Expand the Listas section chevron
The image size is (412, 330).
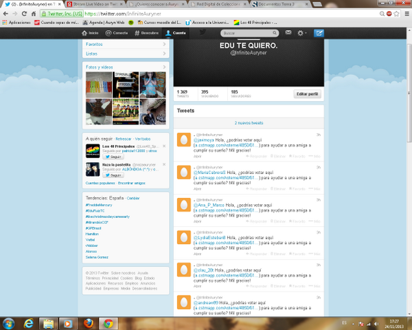click(164, 54)
